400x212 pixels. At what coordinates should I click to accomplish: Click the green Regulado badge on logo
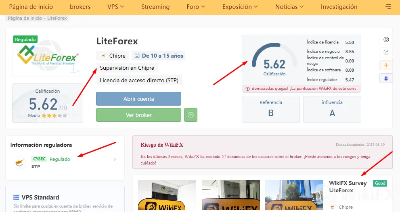(25, 39)
